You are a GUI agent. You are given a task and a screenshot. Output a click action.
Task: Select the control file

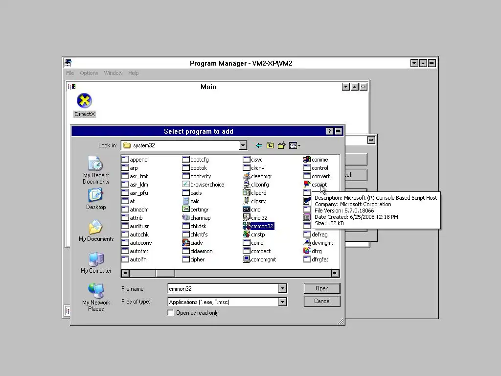(x=316, y=168)
